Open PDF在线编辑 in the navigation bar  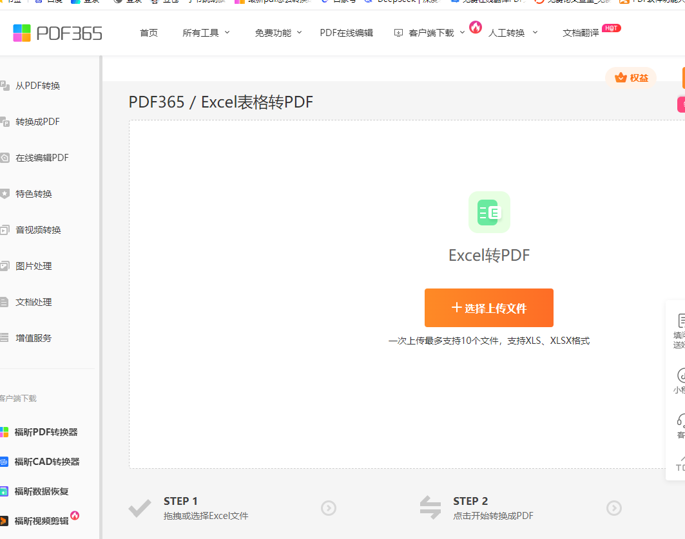[x=347, y=33]
